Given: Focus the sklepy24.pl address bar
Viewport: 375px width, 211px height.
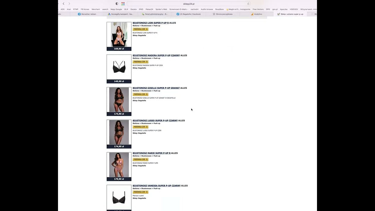Looking at the screenshot, I should [189, 4].
